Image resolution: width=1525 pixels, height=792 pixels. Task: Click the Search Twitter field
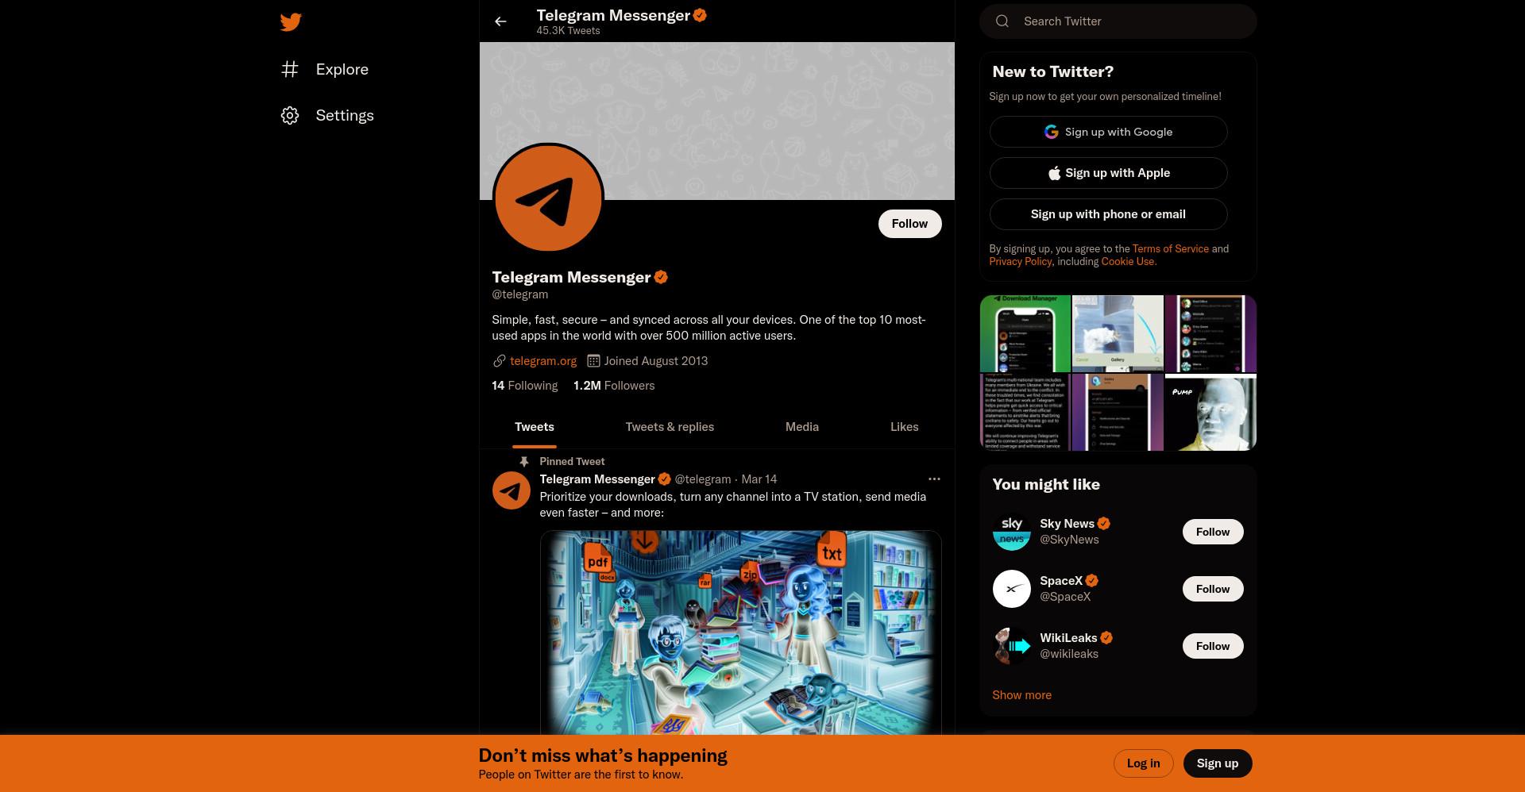pyautogui.click(x=1118, y=21)
